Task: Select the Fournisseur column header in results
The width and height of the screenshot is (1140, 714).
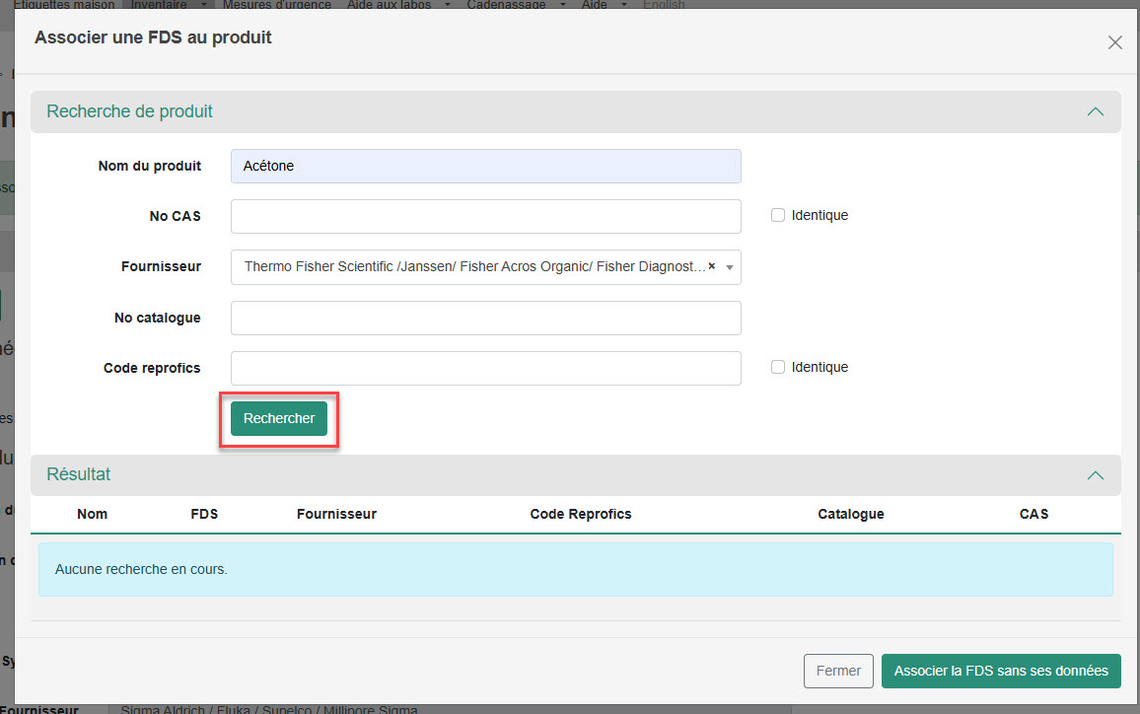Action: pyautogui.click(x=336, y=514)
